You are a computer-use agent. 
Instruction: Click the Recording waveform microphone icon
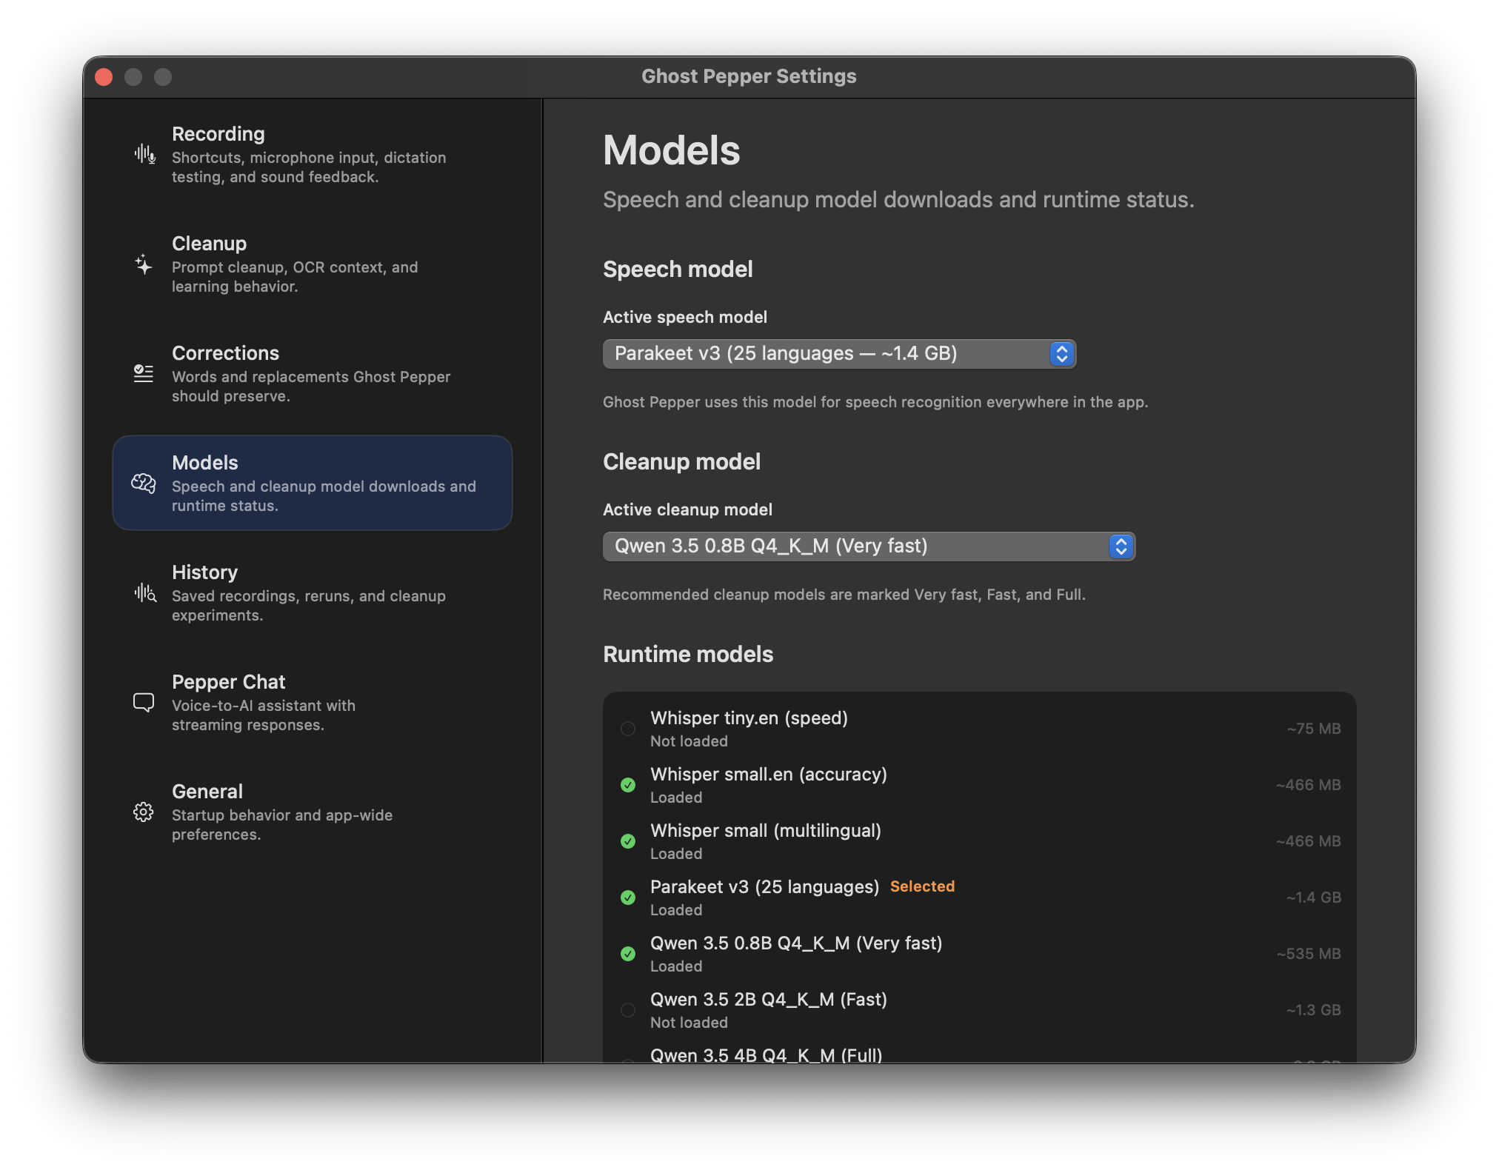point(144,154)
